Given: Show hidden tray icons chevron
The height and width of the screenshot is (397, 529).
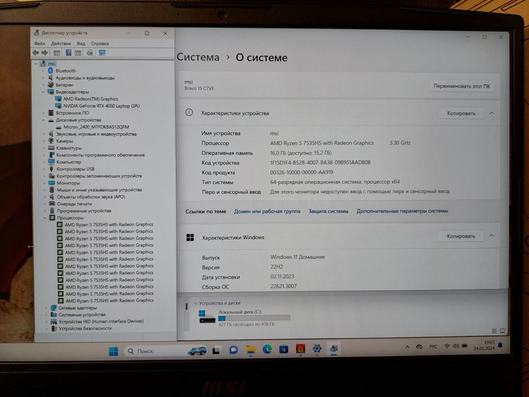Looking at the screenshot, I should pos(408,347).
